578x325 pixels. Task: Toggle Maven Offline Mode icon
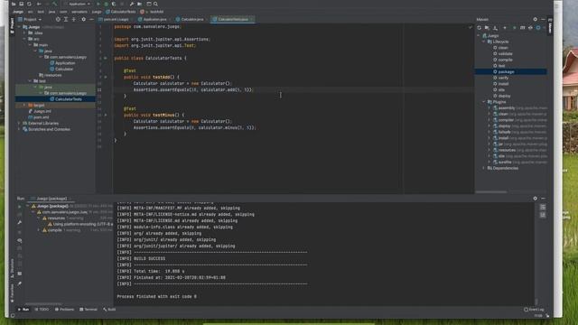pyautogui.click(x=530, y=28)
